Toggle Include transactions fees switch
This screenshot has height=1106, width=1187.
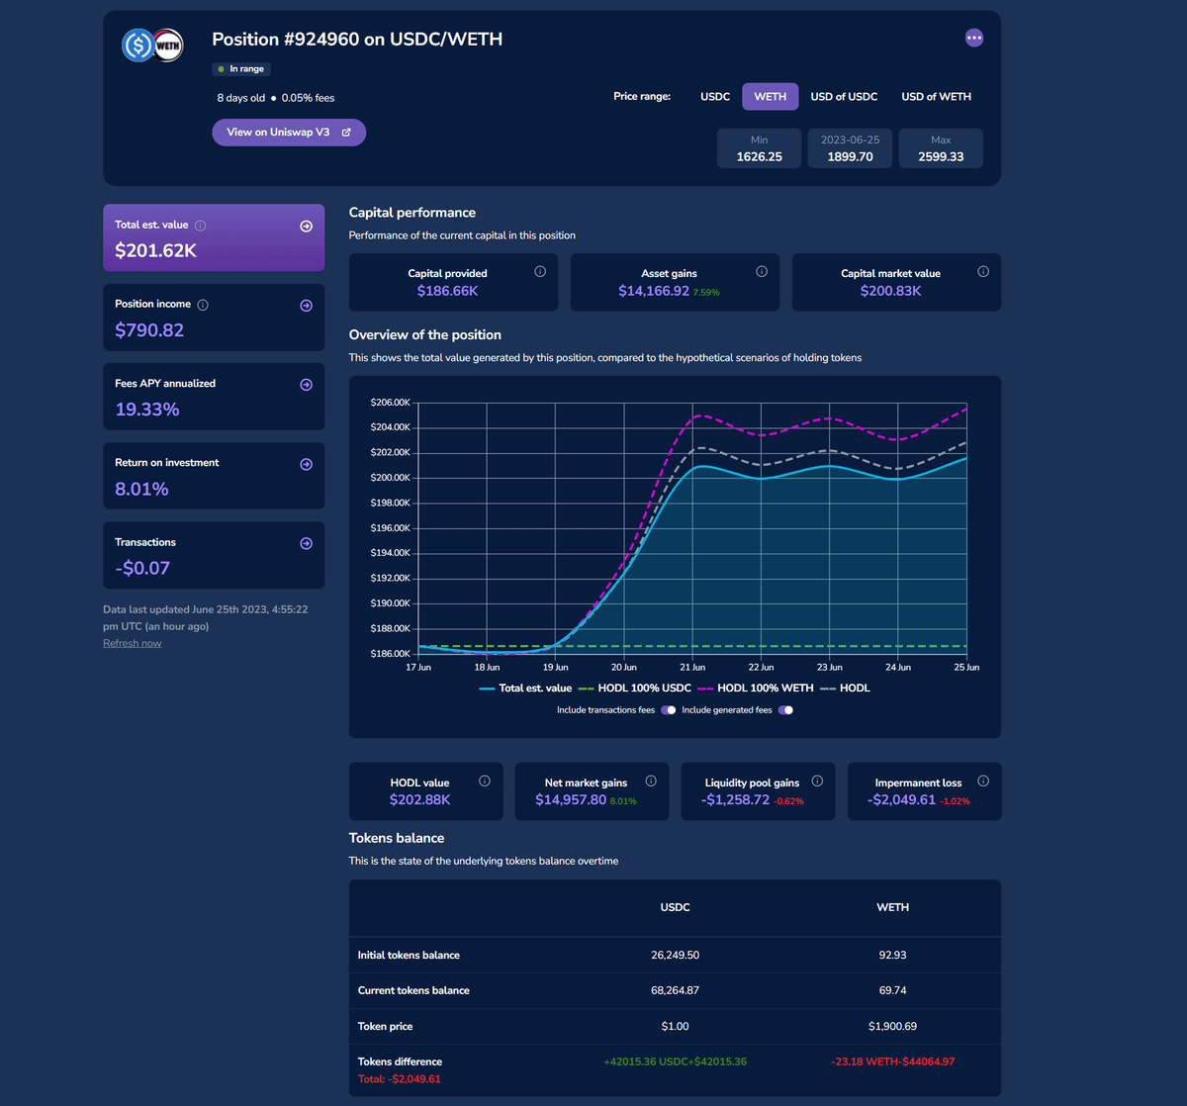click(x=669, y=710)
